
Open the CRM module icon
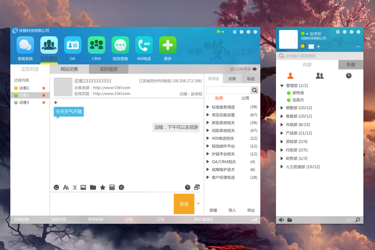tap(96, 45)
